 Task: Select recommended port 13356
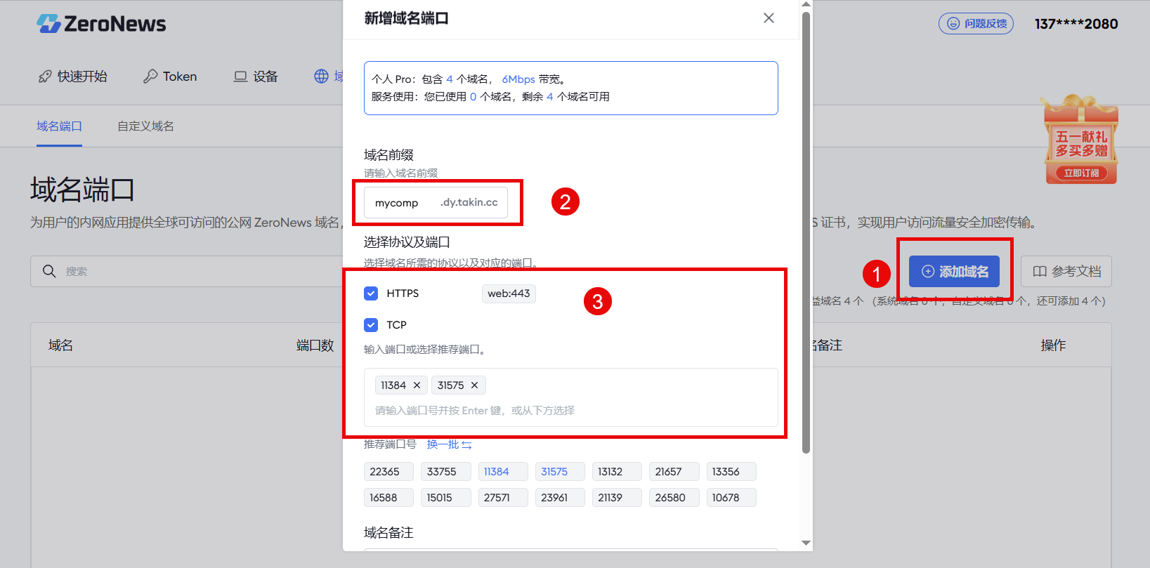pyautogui.click(x=731, y=472)
